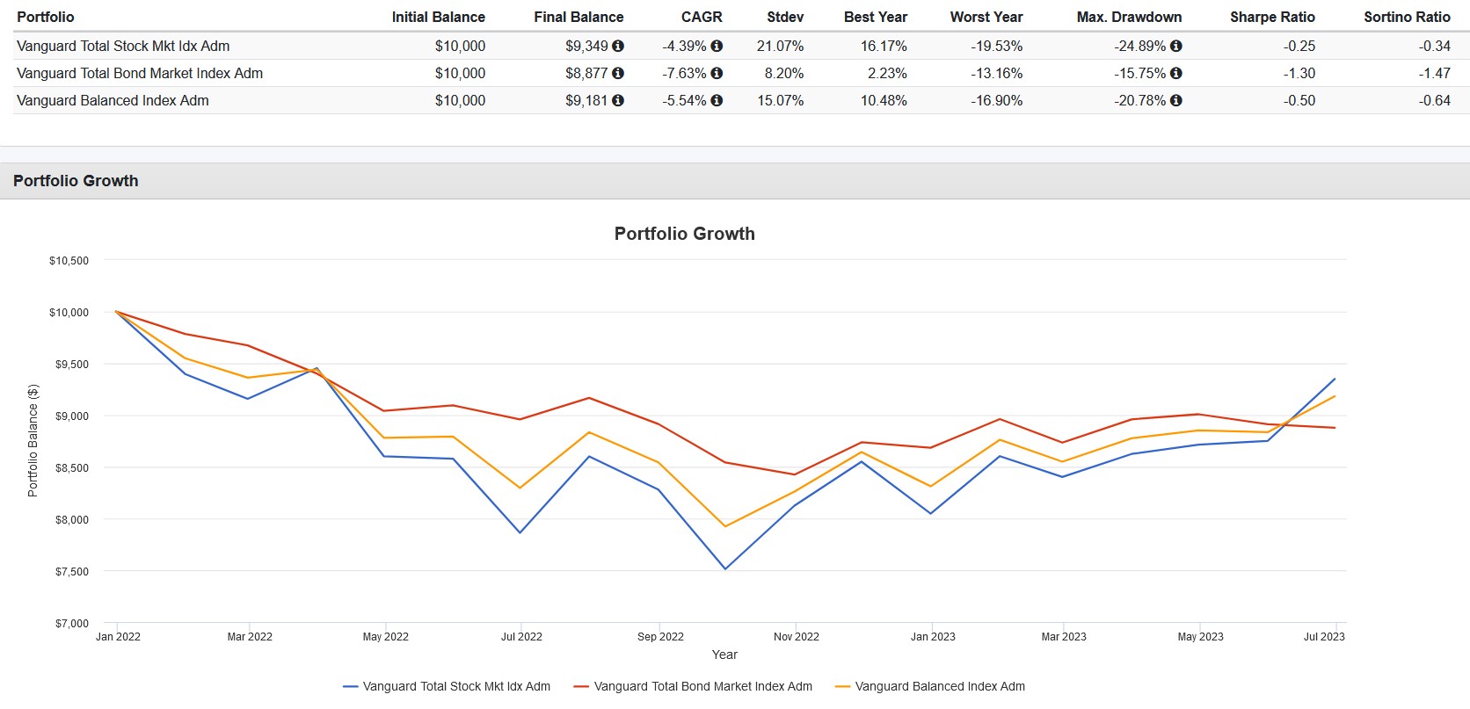Open info icon next to -7.63% CAGR
This screenshot has height=709, width=1470.
(x=717, y=73)
